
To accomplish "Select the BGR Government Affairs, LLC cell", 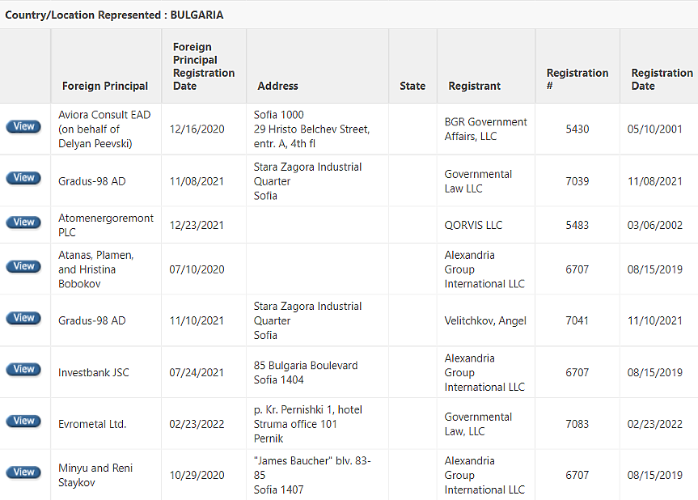I will [x=485, y=129].
